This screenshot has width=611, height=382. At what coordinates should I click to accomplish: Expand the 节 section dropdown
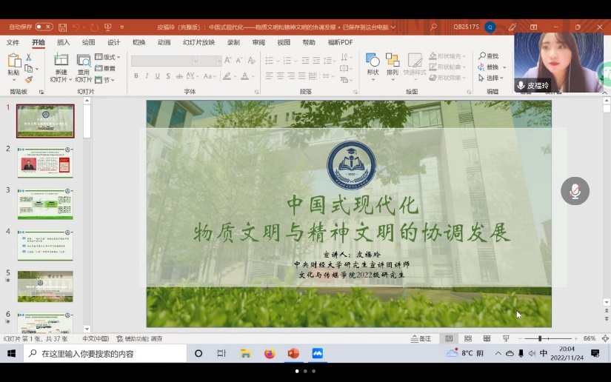pyautogui.click(x=105, y=80)
